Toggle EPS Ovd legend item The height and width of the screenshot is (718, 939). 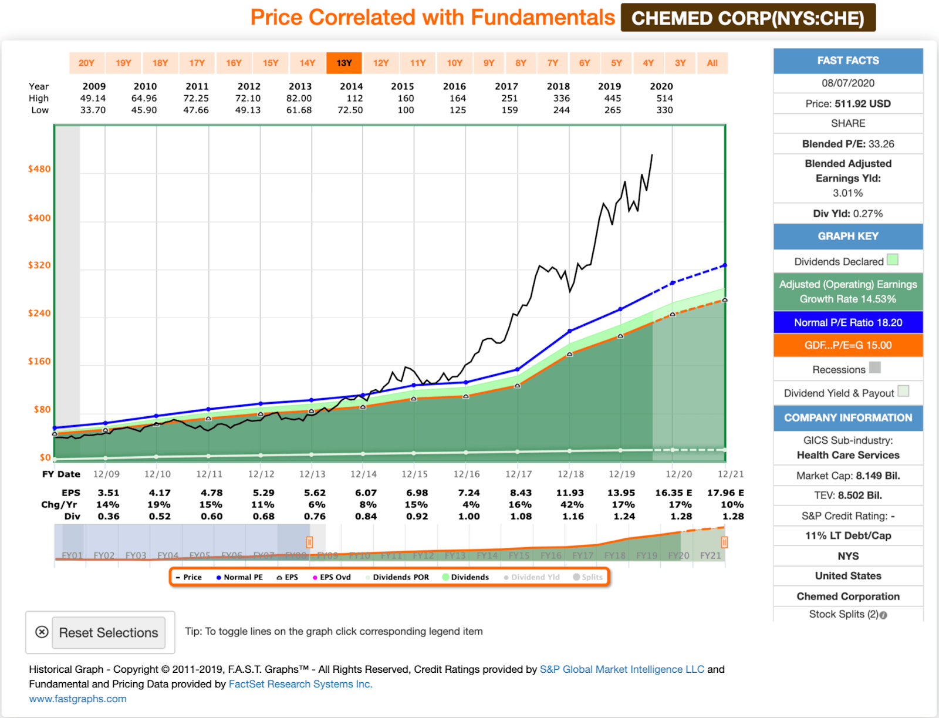tap(332, 578)
